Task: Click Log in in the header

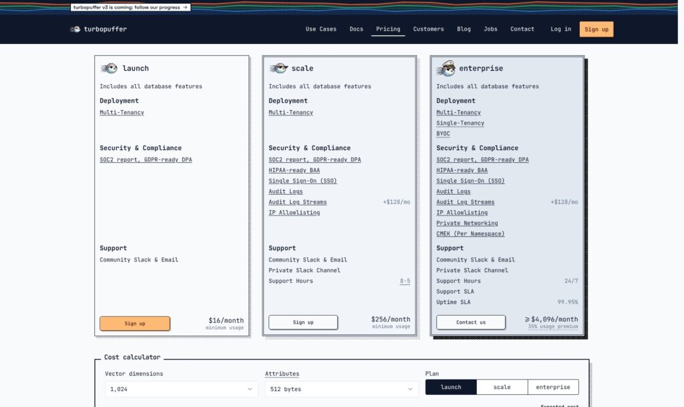Action: pos(560,29)
